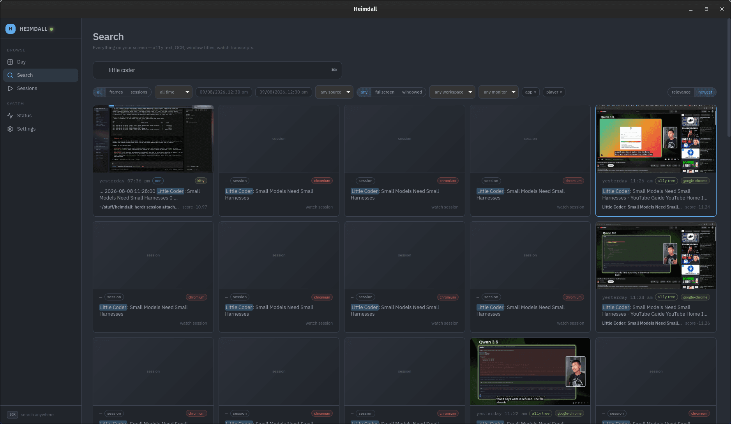Open the 'any monitor' dropdown
The width and height of the screenshot is (731, 424).
(499, 92)
